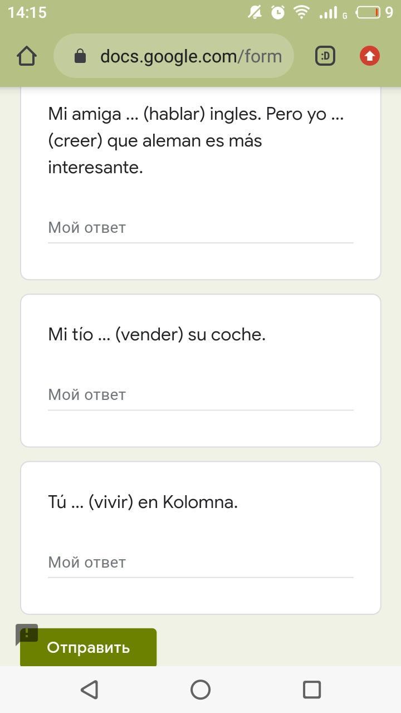Focus answer field for hablar/creer question
This screenshot has width=401, height=713.
tap(200, 228)
